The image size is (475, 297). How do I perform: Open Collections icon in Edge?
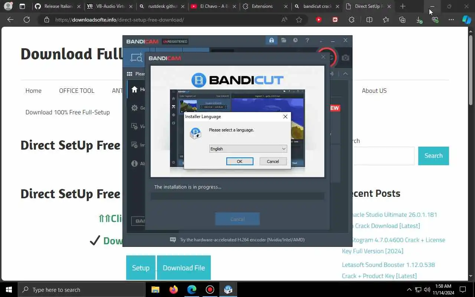point(402,20)
